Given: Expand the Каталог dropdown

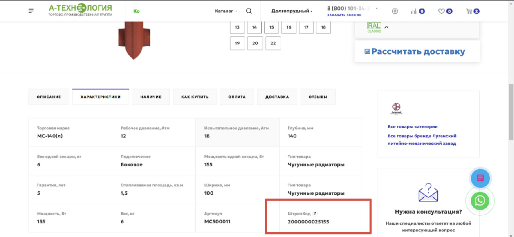Looking at the screenshot, I should (226, 11).
